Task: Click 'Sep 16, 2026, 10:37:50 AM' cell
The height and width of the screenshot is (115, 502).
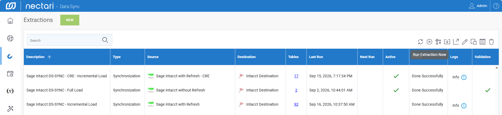Action: [332, 104]
